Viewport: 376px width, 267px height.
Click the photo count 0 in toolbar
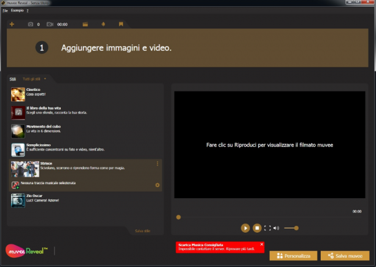[38, 25]
